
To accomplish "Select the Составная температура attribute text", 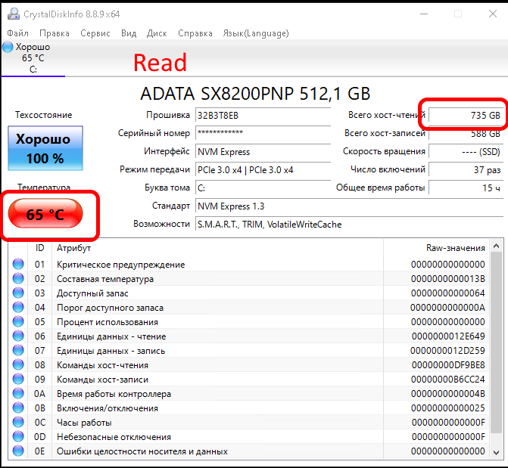I will 105,279.
